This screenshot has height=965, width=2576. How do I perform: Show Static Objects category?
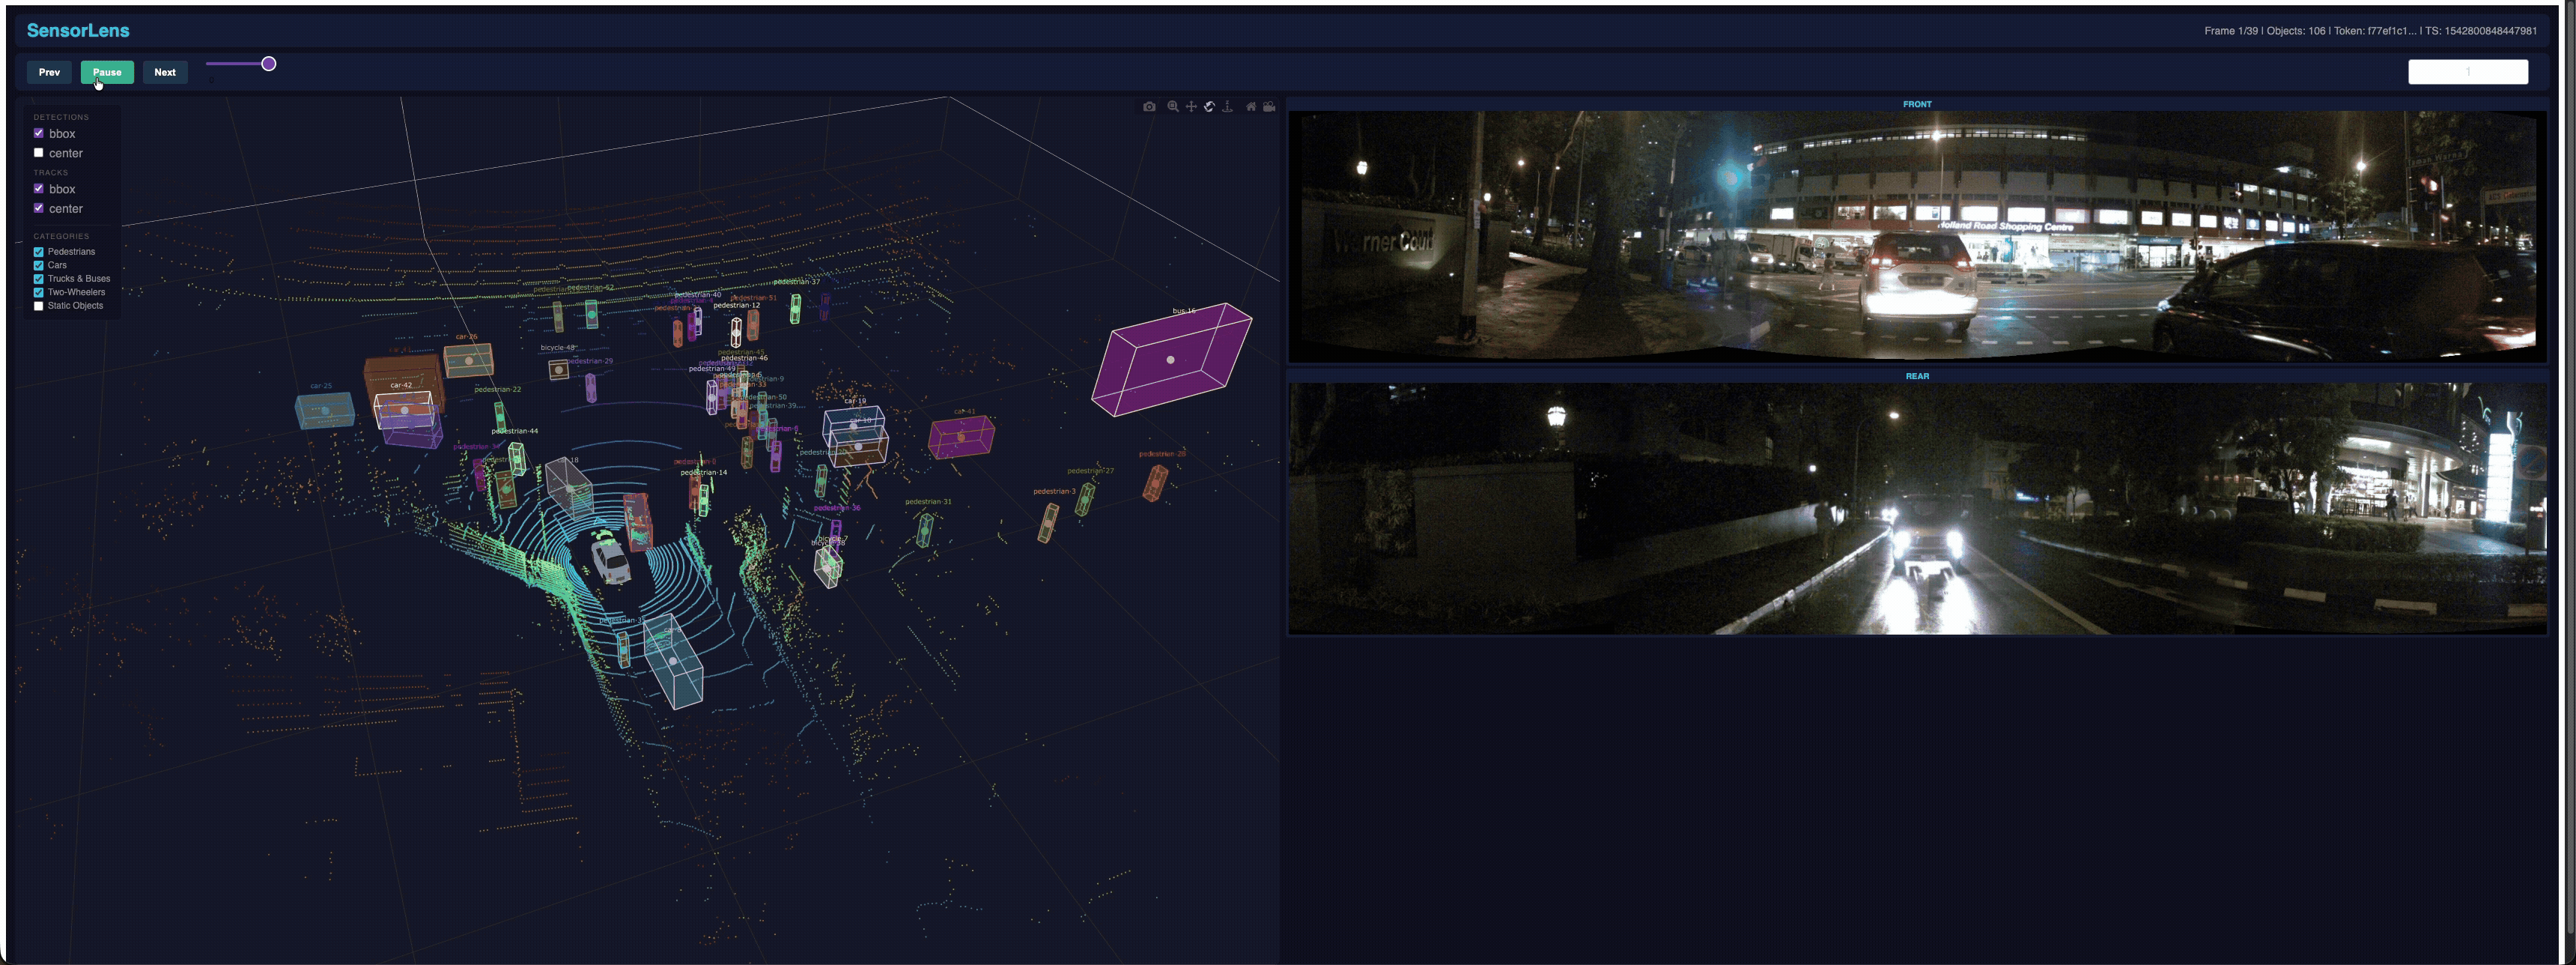click(39, 306)
